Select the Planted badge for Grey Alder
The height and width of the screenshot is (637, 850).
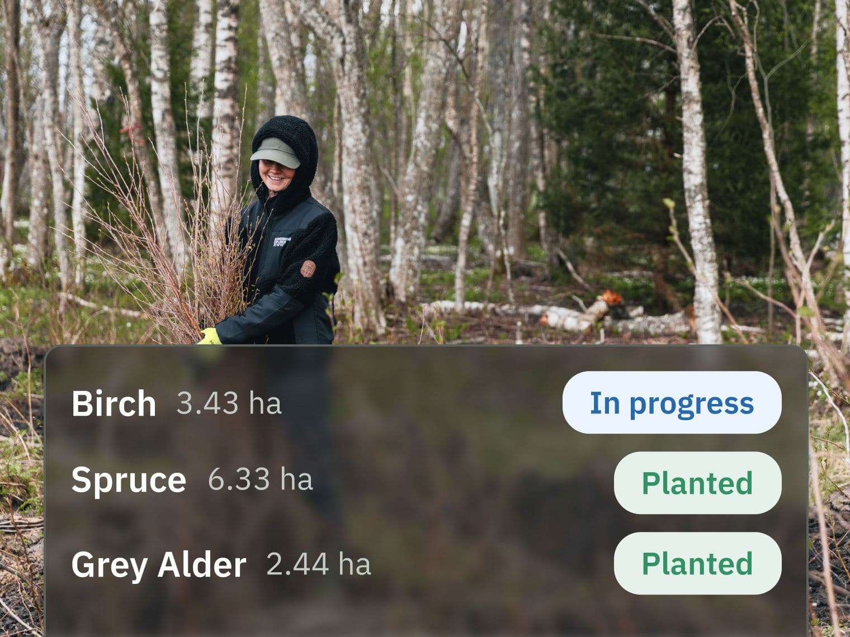click(x=697, y=563)
